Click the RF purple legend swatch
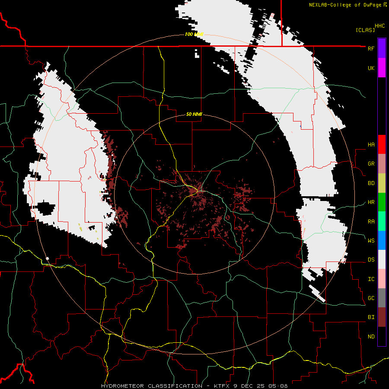The image size is (389, 389). [x=382, y=48]
